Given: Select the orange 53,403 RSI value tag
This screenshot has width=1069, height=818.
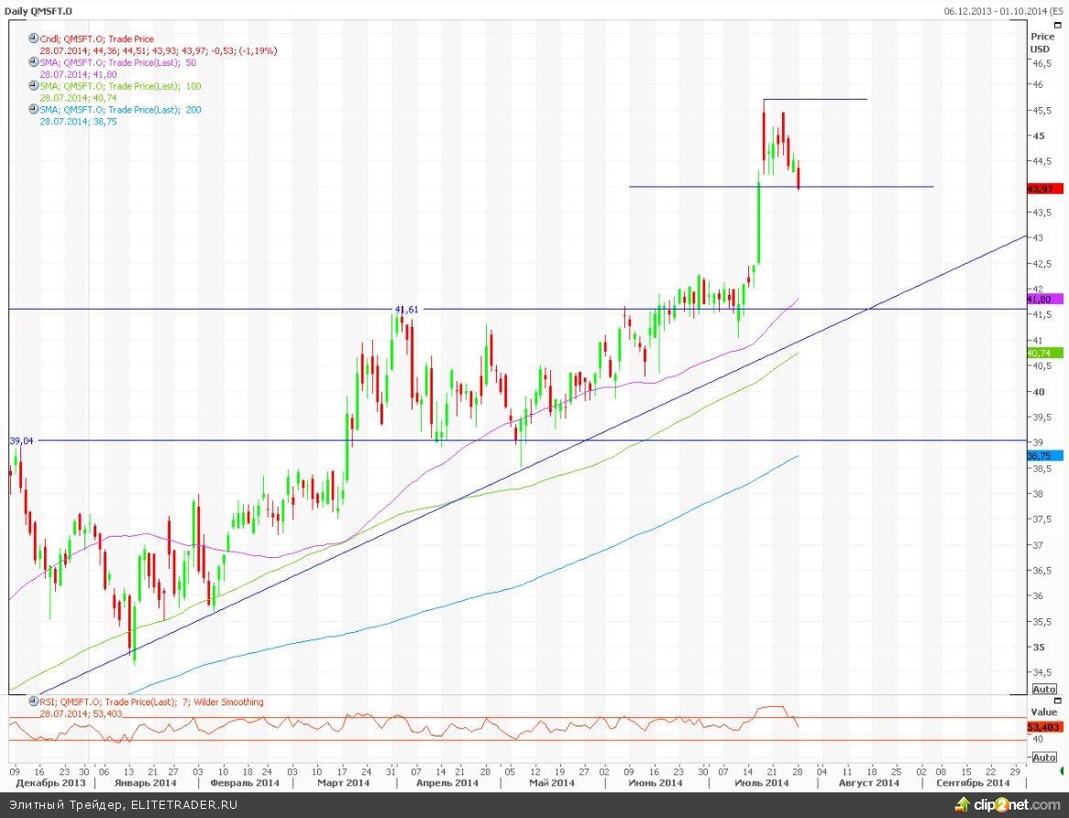Looking at the screenshot, I should click(1044, 726).
